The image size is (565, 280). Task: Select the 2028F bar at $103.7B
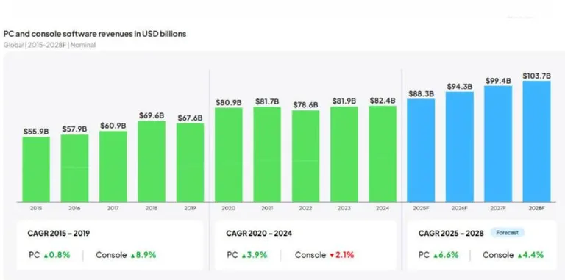[x=537, y=141]
